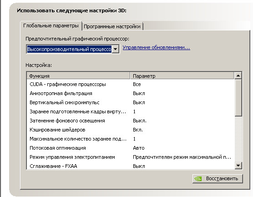Click the Выкл value for Сглаживание - FXAA
Viewport: 253px width, 197px height.
[139, 166]
